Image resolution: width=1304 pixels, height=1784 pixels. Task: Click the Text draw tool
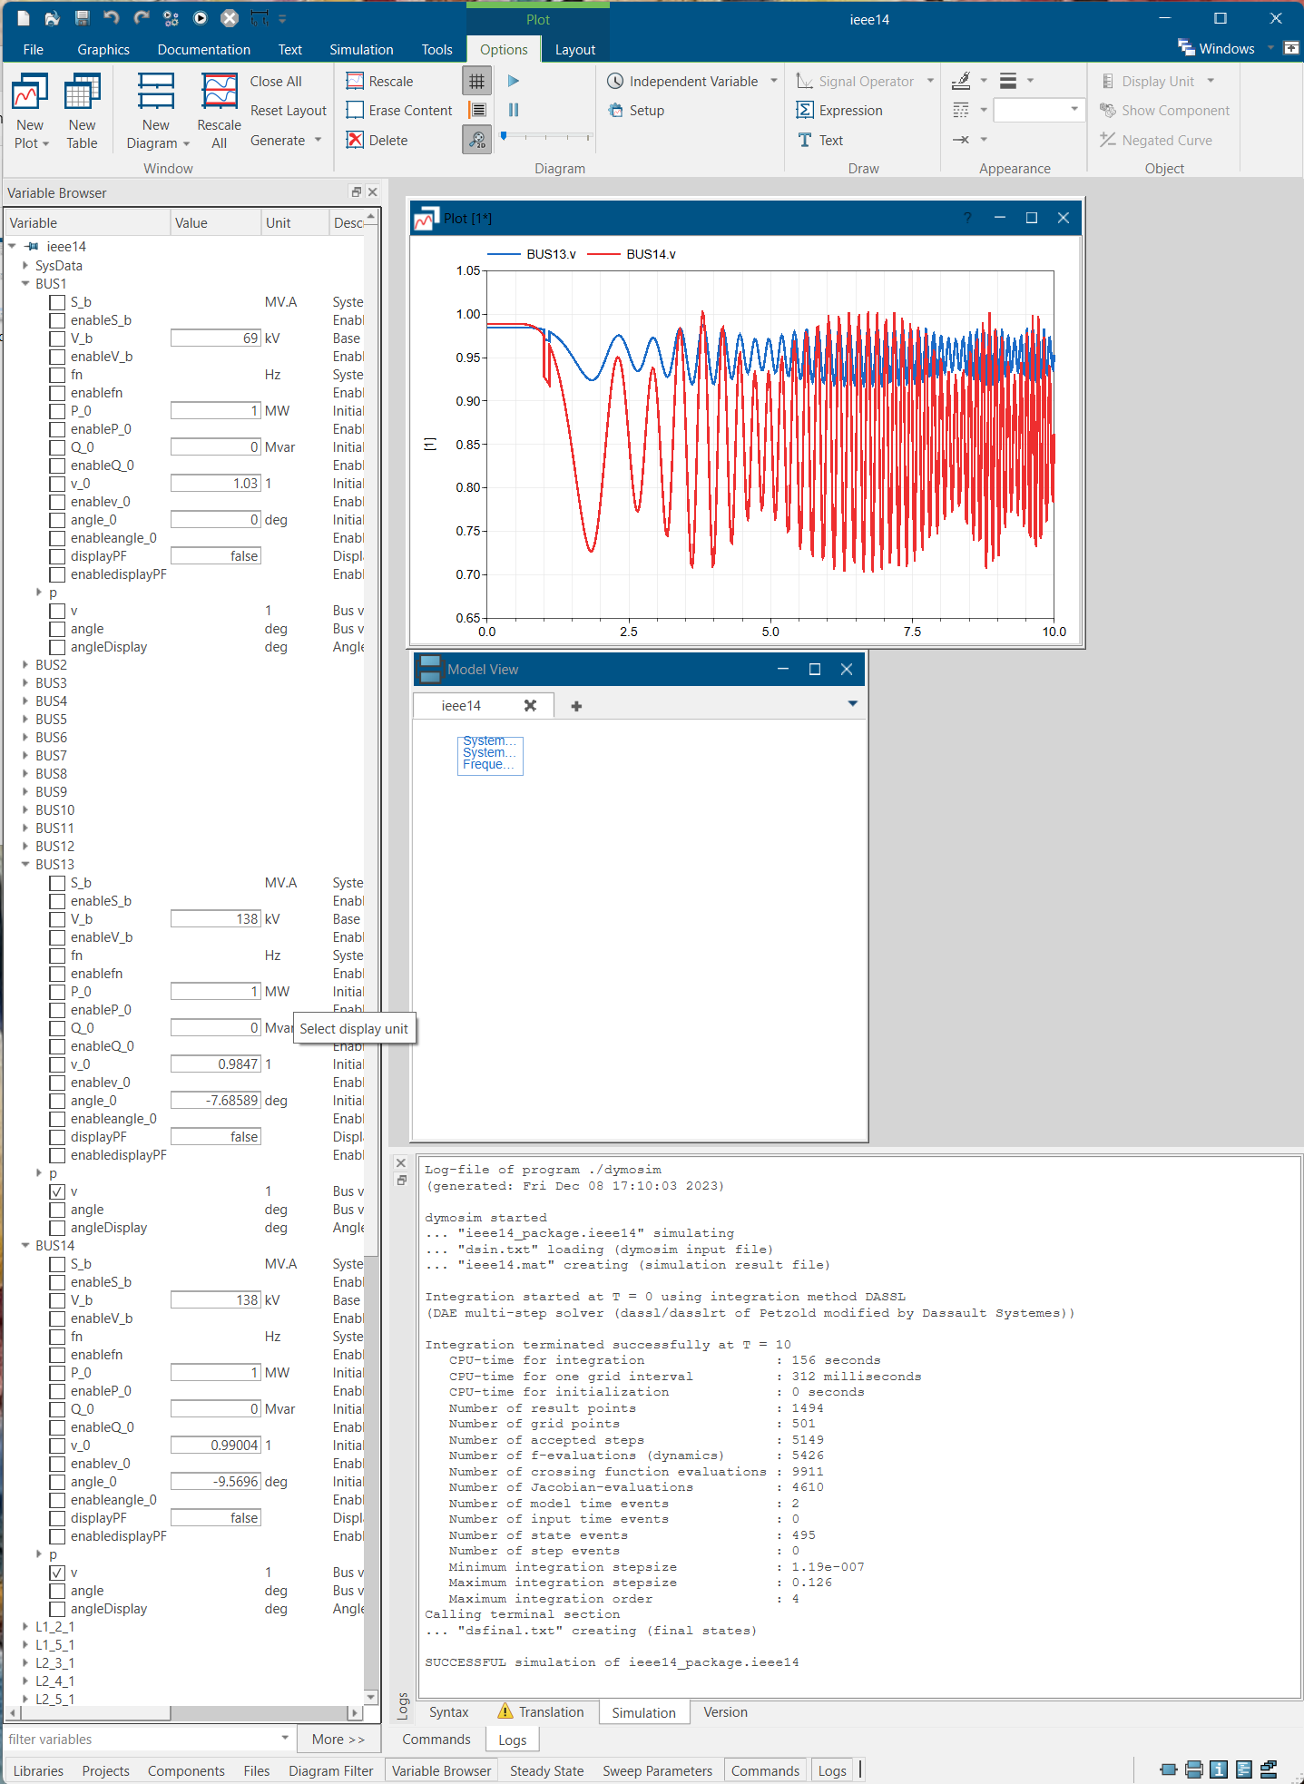[x=820, y=140]
